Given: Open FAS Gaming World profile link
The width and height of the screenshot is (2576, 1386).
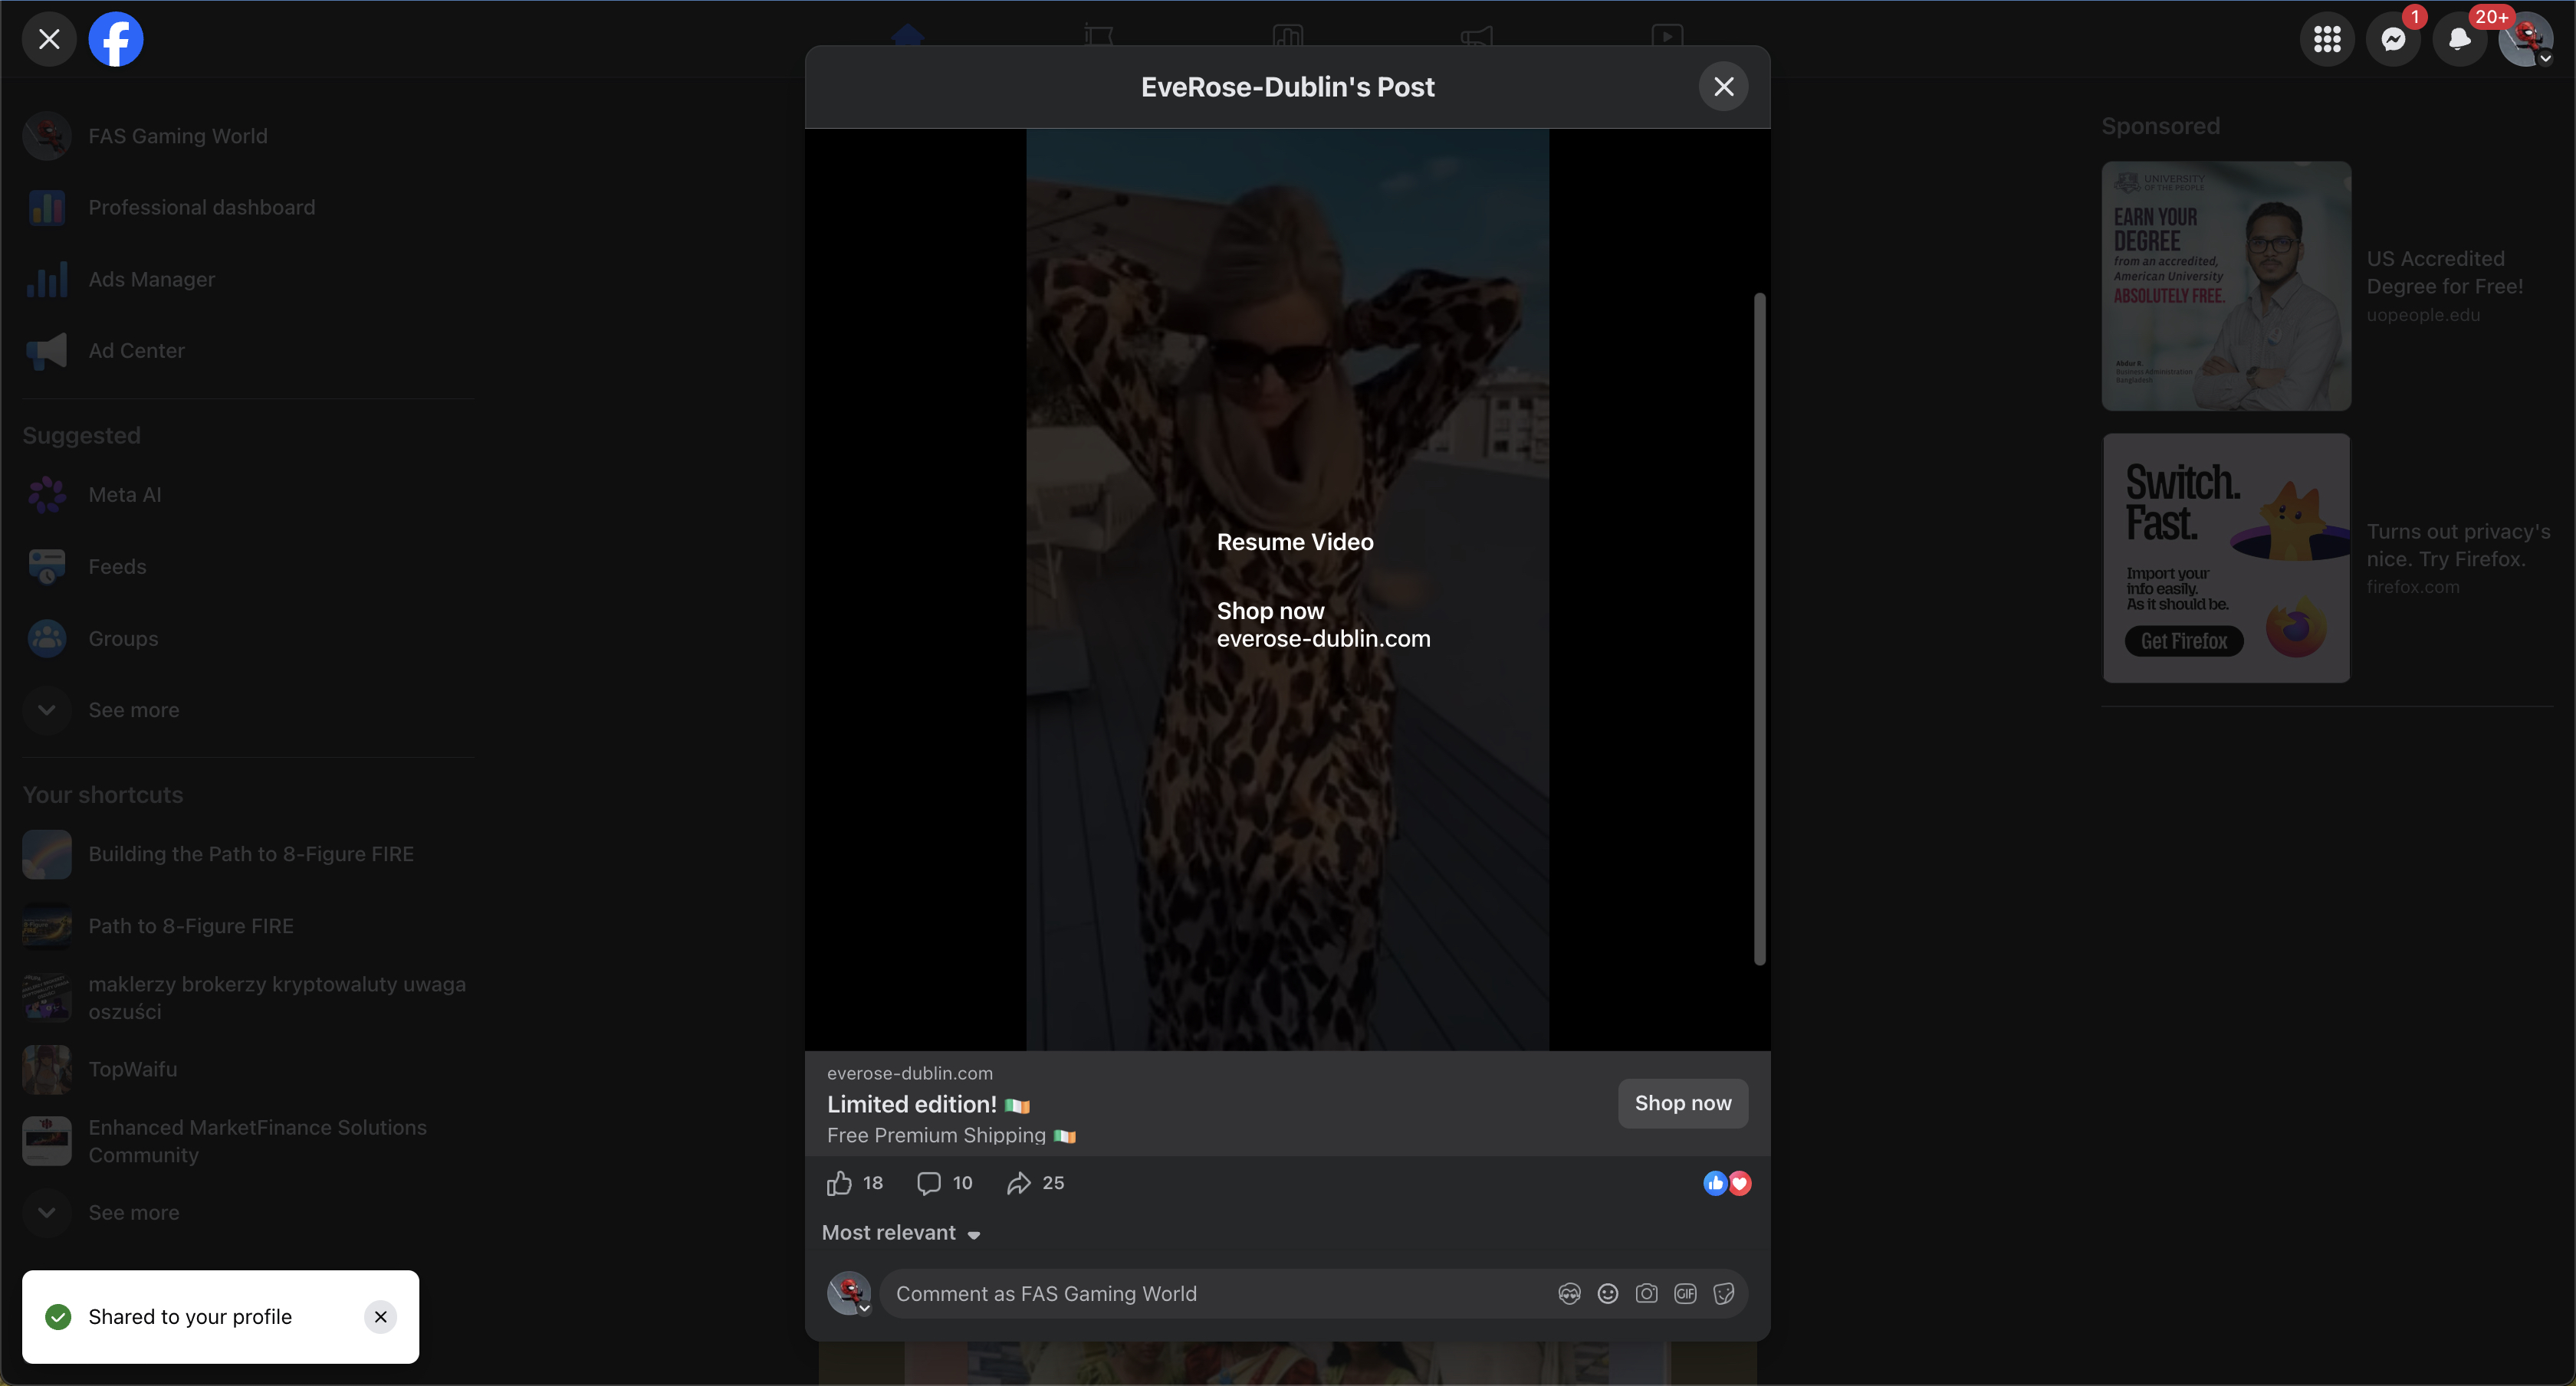Looking at the screenshot, I should point(248,136).
